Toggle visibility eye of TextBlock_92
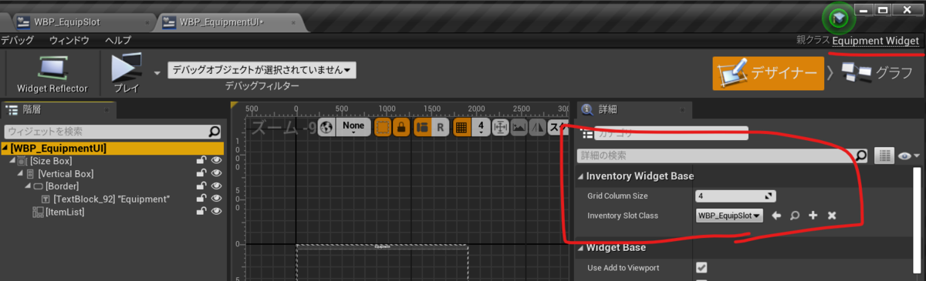926x281 pixels. [217, 199]
